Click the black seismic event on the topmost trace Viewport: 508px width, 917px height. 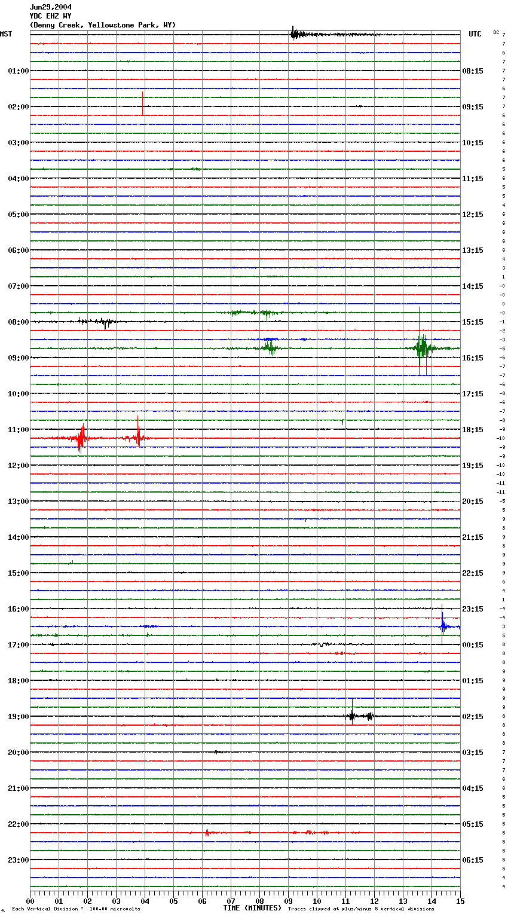click(x=299, y=34)
